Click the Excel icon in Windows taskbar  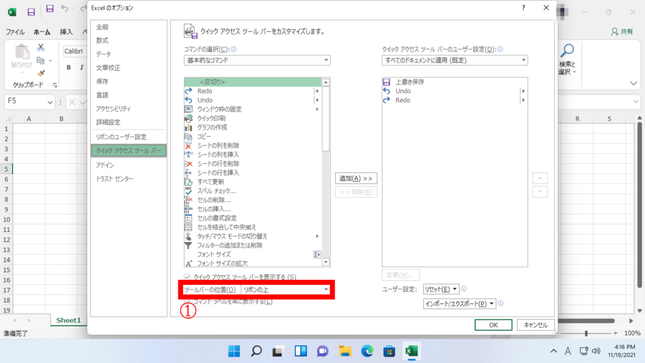point(411,350)
